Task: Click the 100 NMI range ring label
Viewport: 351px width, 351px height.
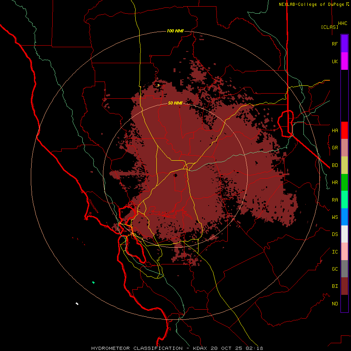Action: tap(175, 31)
